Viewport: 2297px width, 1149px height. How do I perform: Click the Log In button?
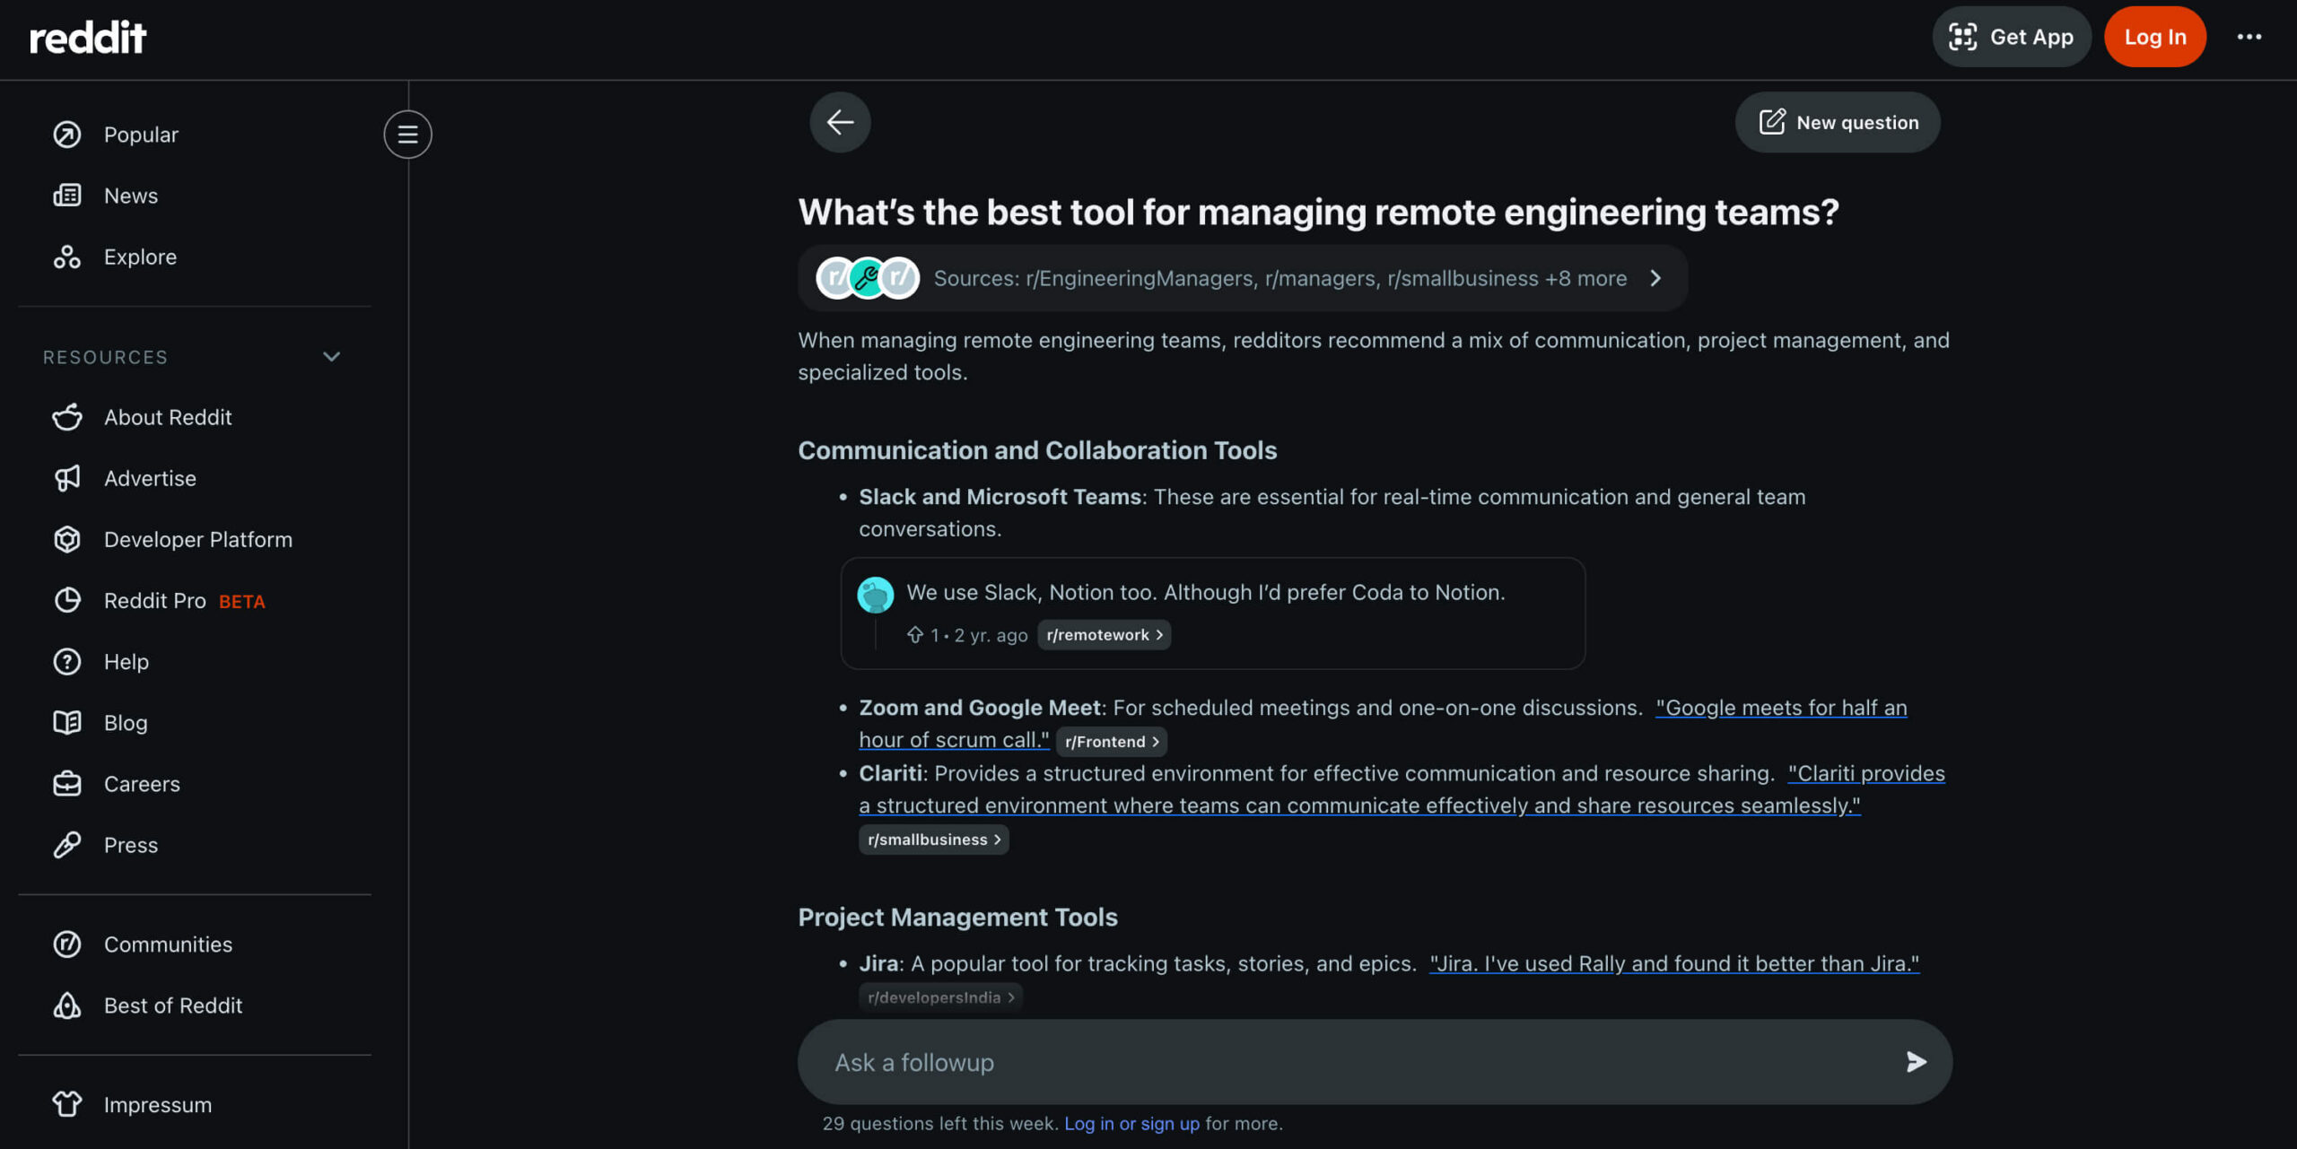[2154, 37]
